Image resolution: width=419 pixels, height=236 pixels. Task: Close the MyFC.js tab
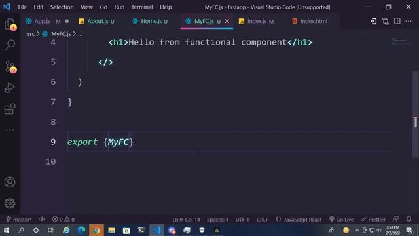pos(227,21)
